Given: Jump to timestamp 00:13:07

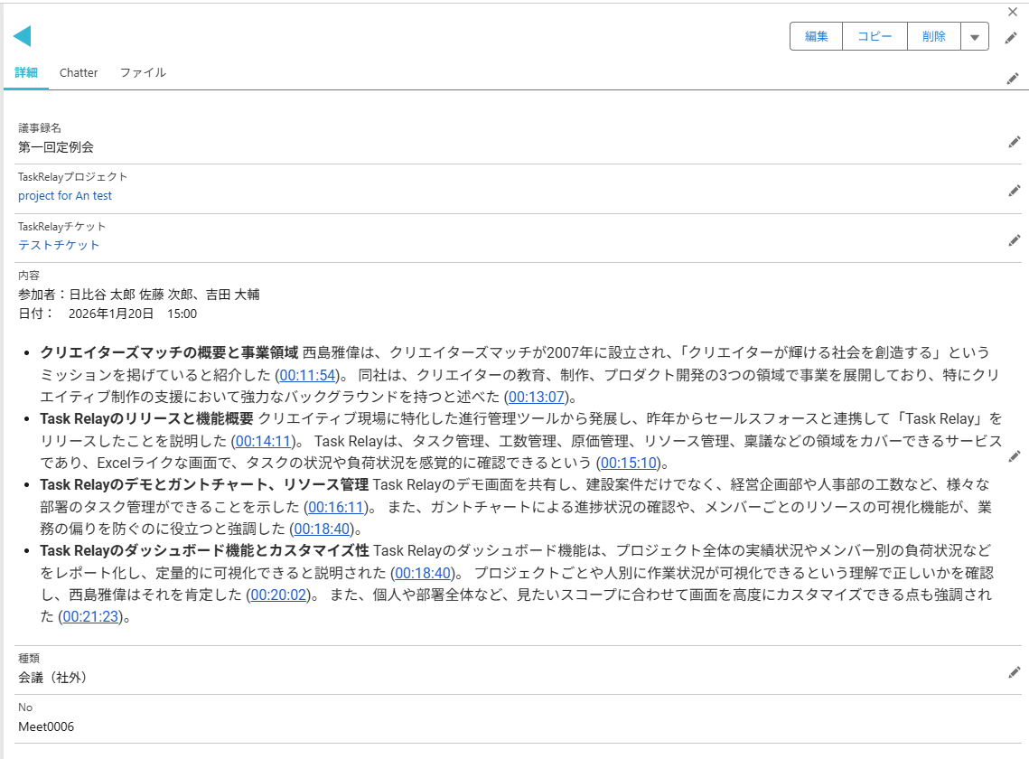Looking at the screenshot, I should click(x=537, y=397).
